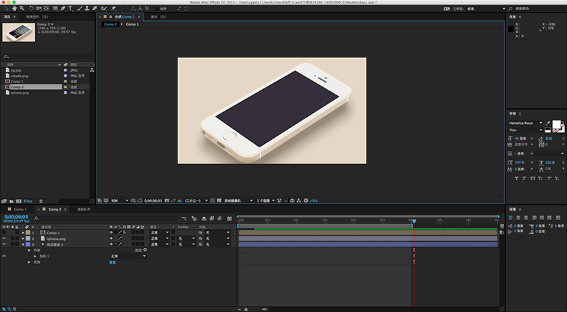Click the Faux Italic style icon
Screen dimensions: 567x312
(x=524, y=178)
